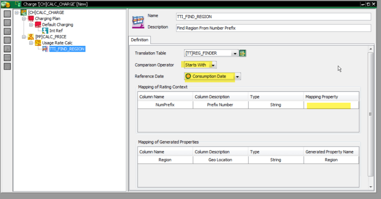
Task: Click the large translation instruction icon beside Name
Action: coord(138,22)
